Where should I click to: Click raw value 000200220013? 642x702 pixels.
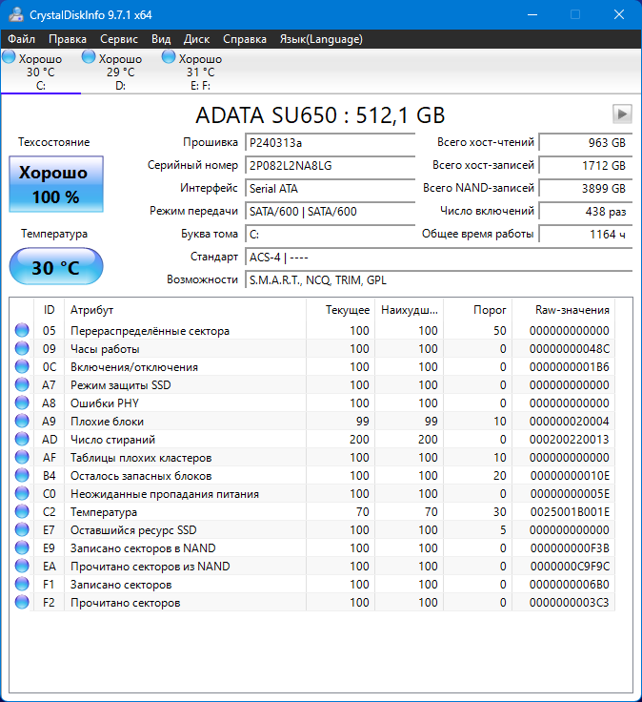pos(569,439)
